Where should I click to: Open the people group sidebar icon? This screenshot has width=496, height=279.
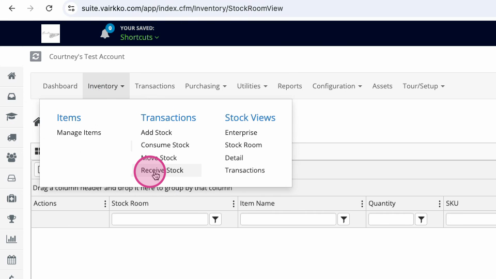pyautogui.click(x=12, y=158)
